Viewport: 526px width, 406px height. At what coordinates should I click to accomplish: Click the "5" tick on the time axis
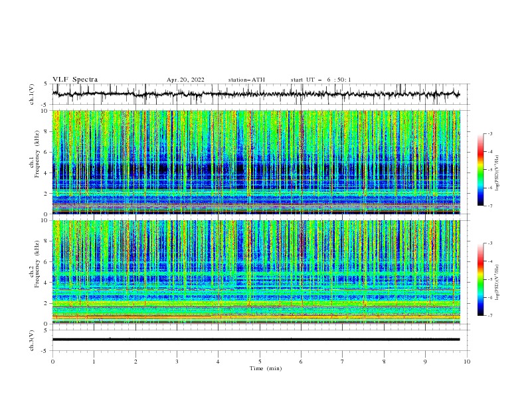[x=260, y=362]
